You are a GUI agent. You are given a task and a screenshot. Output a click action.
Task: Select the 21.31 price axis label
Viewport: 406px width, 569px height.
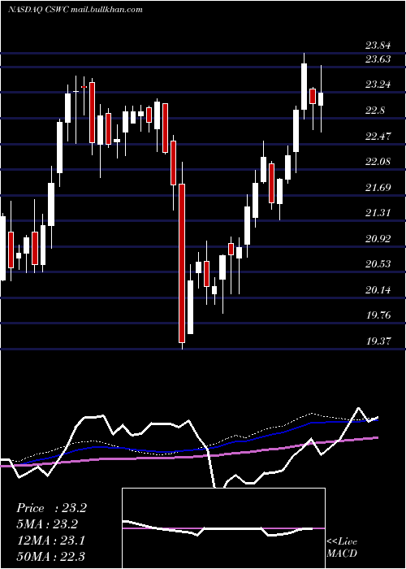378,213
